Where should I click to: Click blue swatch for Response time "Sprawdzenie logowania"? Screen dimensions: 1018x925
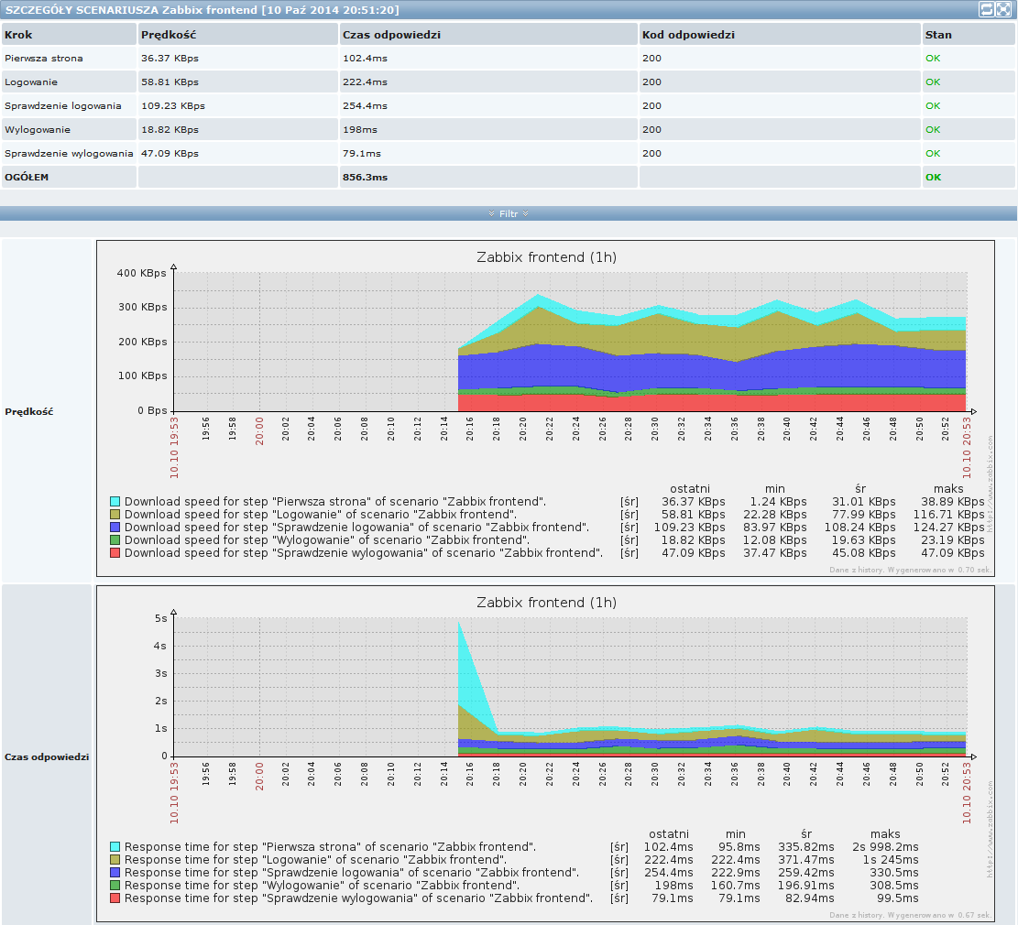pos(115,873)
